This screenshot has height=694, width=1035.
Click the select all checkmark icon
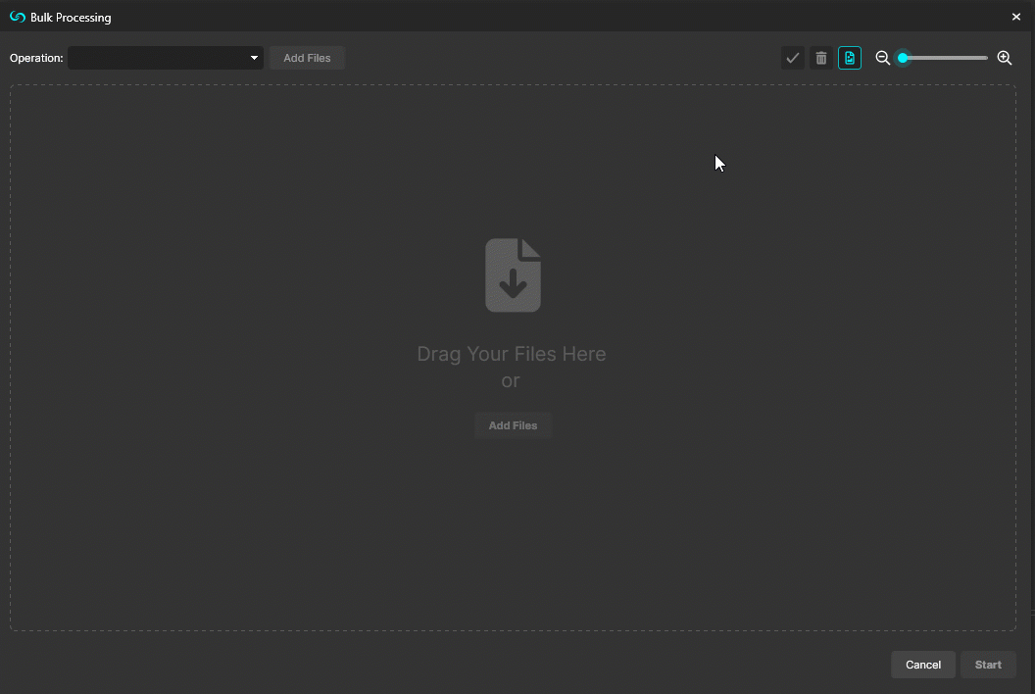(792, 58)
